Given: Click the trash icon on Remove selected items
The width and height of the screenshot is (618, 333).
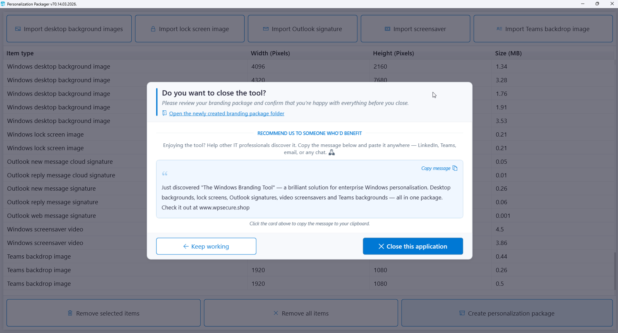Looking at the screenshot, I should click(70, 313).
